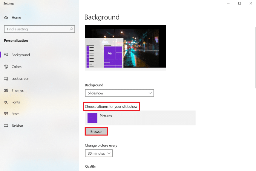
Task: Click the vertical scrollbar on right
Action: 255,57
